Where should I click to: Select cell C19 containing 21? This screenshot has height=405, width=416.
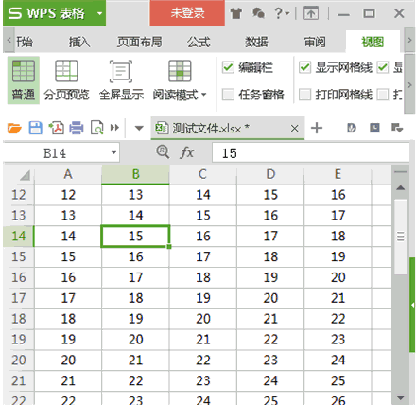pyautogui.click(x=202, y=340)
